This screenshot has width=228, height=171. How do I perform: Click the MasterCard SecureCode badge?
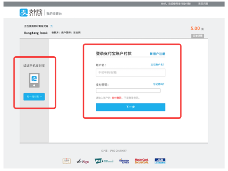point(142,161)
